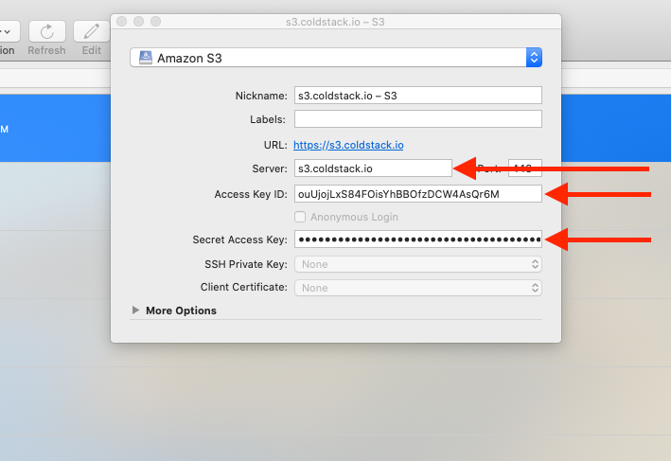Click into the empty Labels field
671x461 pixels.
(418, 119)
